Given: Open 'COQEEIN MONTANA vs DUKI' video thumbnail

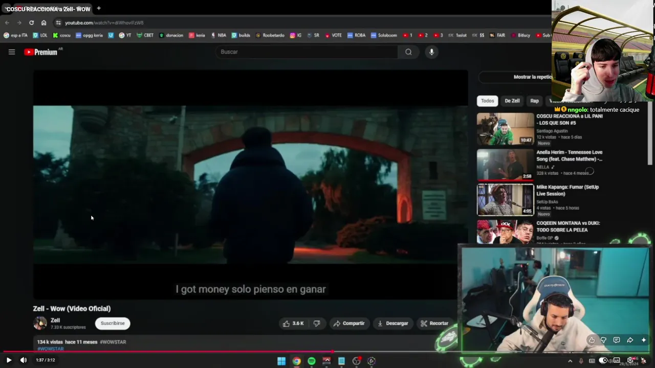Looking at the screenshot, I should pos(505,232).
